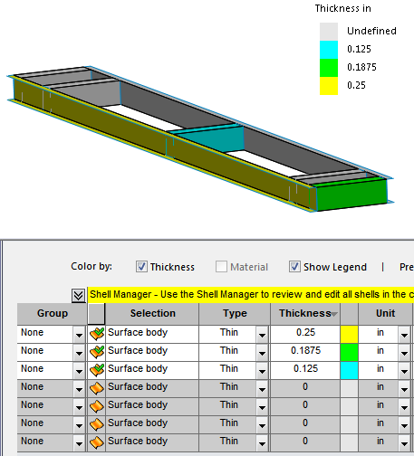Image resolution: width=414 pixels, height=456 pixels.
Task: Open the Type dropdown in the 0.125 row
Action: click(x=262, y=371)
